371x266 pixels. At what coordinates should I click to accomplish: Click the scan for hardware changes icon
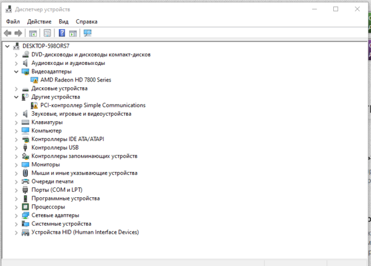click(88, 33)
